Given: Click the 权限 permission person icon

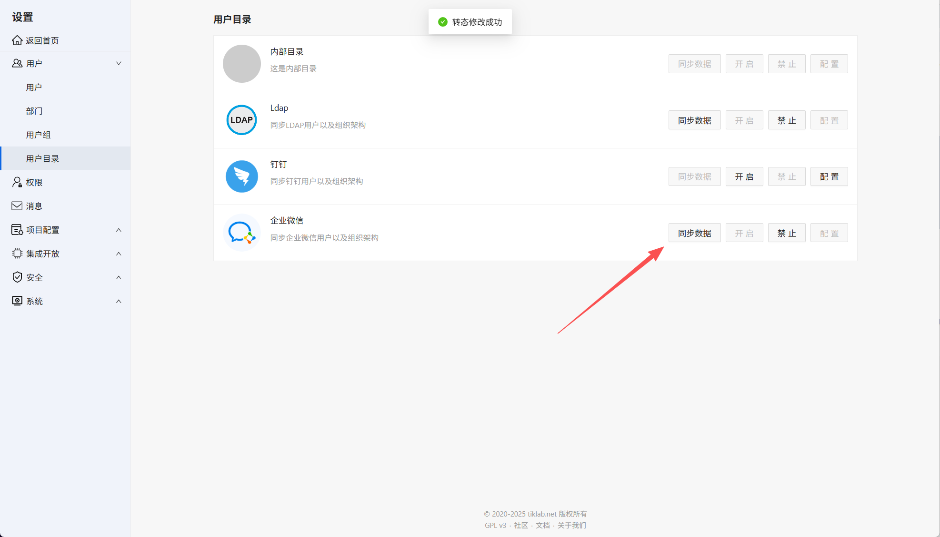Looking at the screenshot, I should (x=17, y=182).
